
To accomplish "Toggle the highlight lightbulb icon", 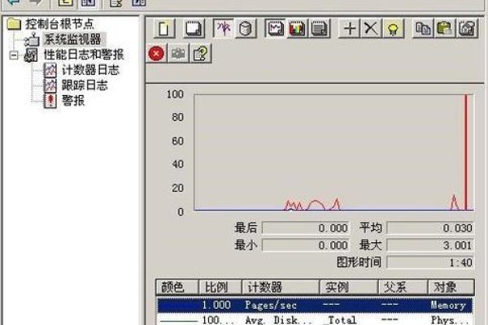I will coord(394,28).
